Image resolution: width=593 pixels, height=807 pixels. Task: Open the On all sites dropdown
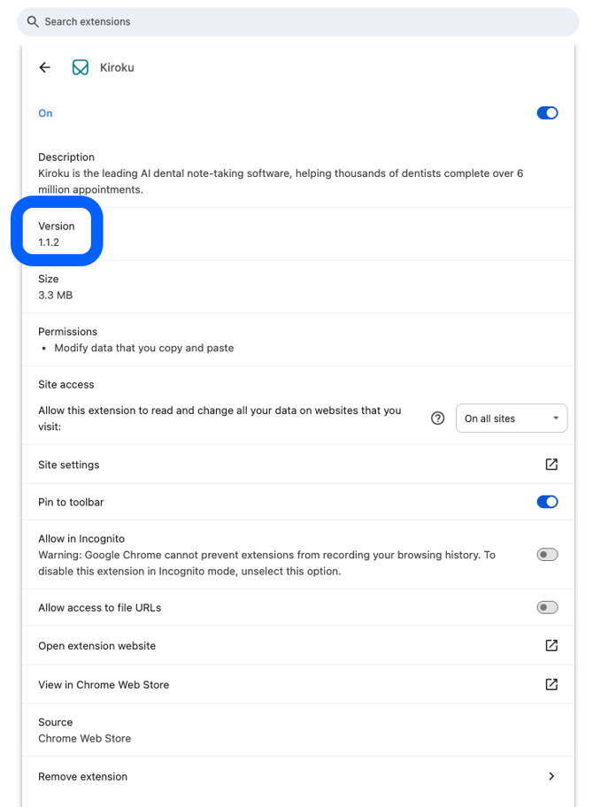pos(511,418)
